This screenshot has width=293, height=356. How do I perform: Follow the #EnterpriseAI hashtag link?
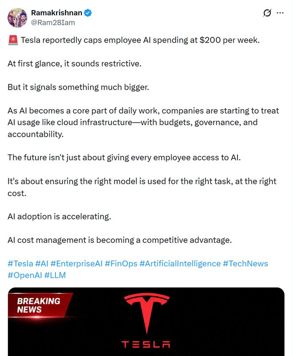click(x=76, y=264)
